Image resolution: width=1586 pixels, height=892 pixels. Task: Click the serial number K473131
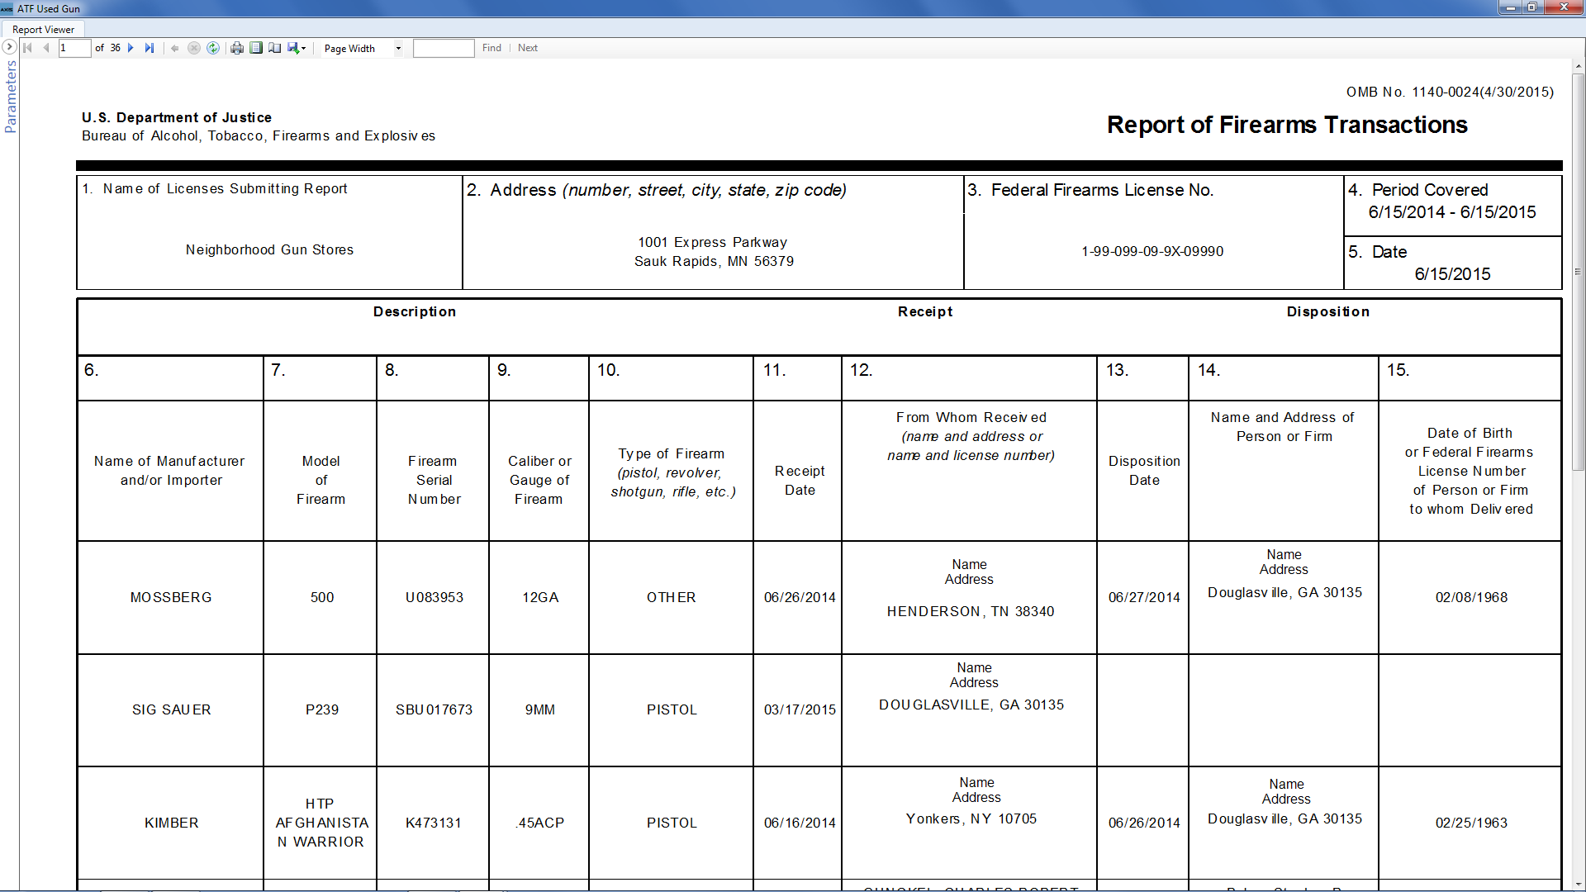[434, 823]
